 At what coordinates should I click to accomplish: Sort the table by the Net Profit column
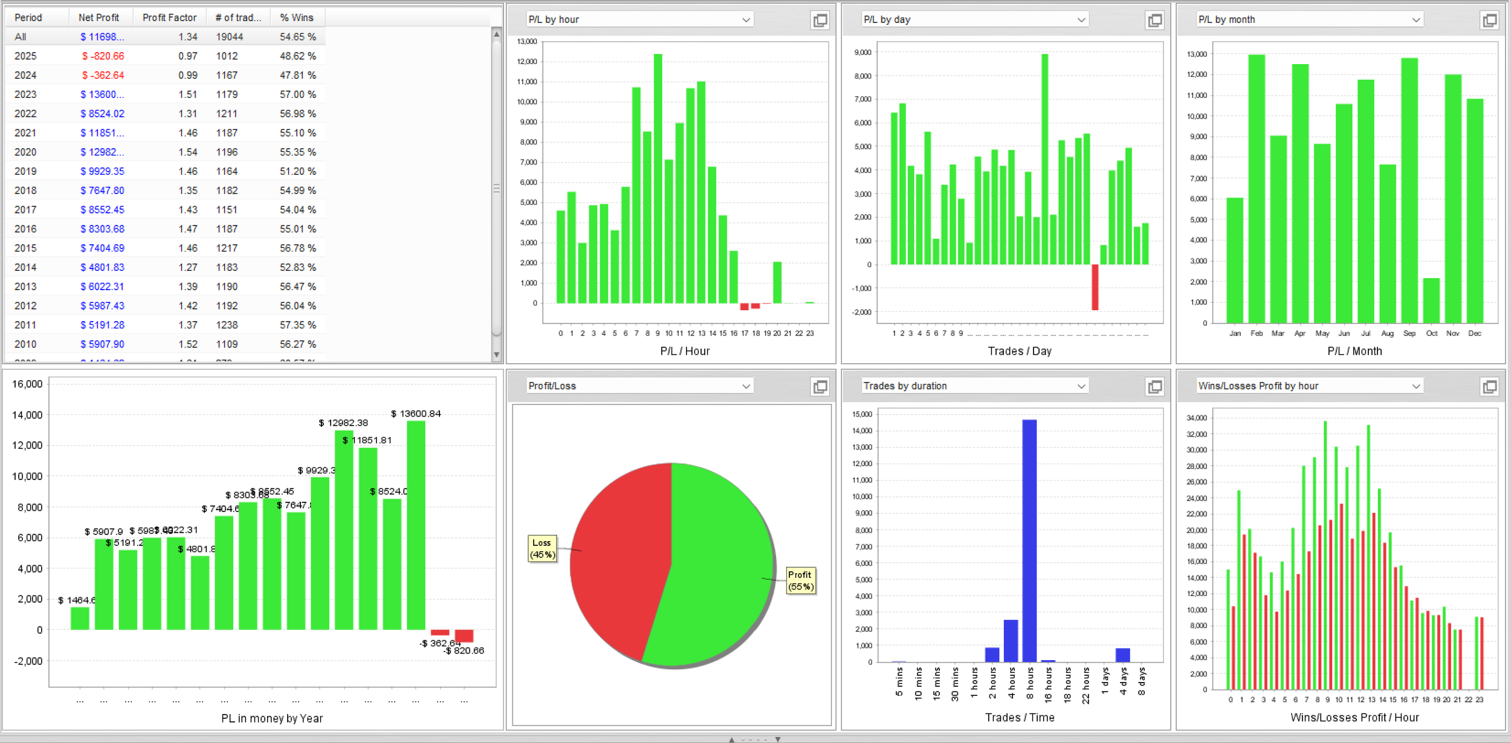(x=99, y=18)
